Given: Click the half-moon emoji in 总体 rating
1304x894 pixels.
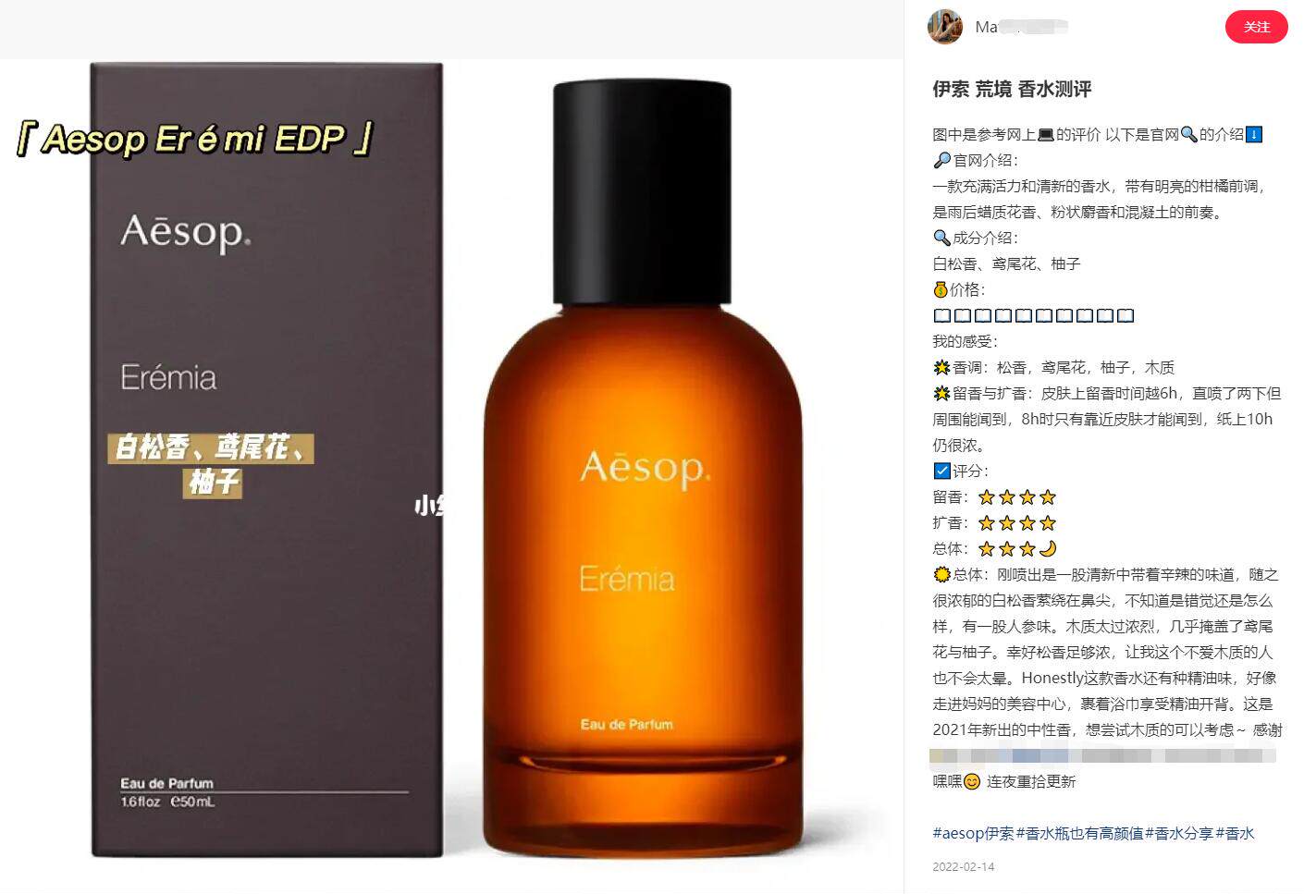Looking at the screenshot, I should 1048,548.
